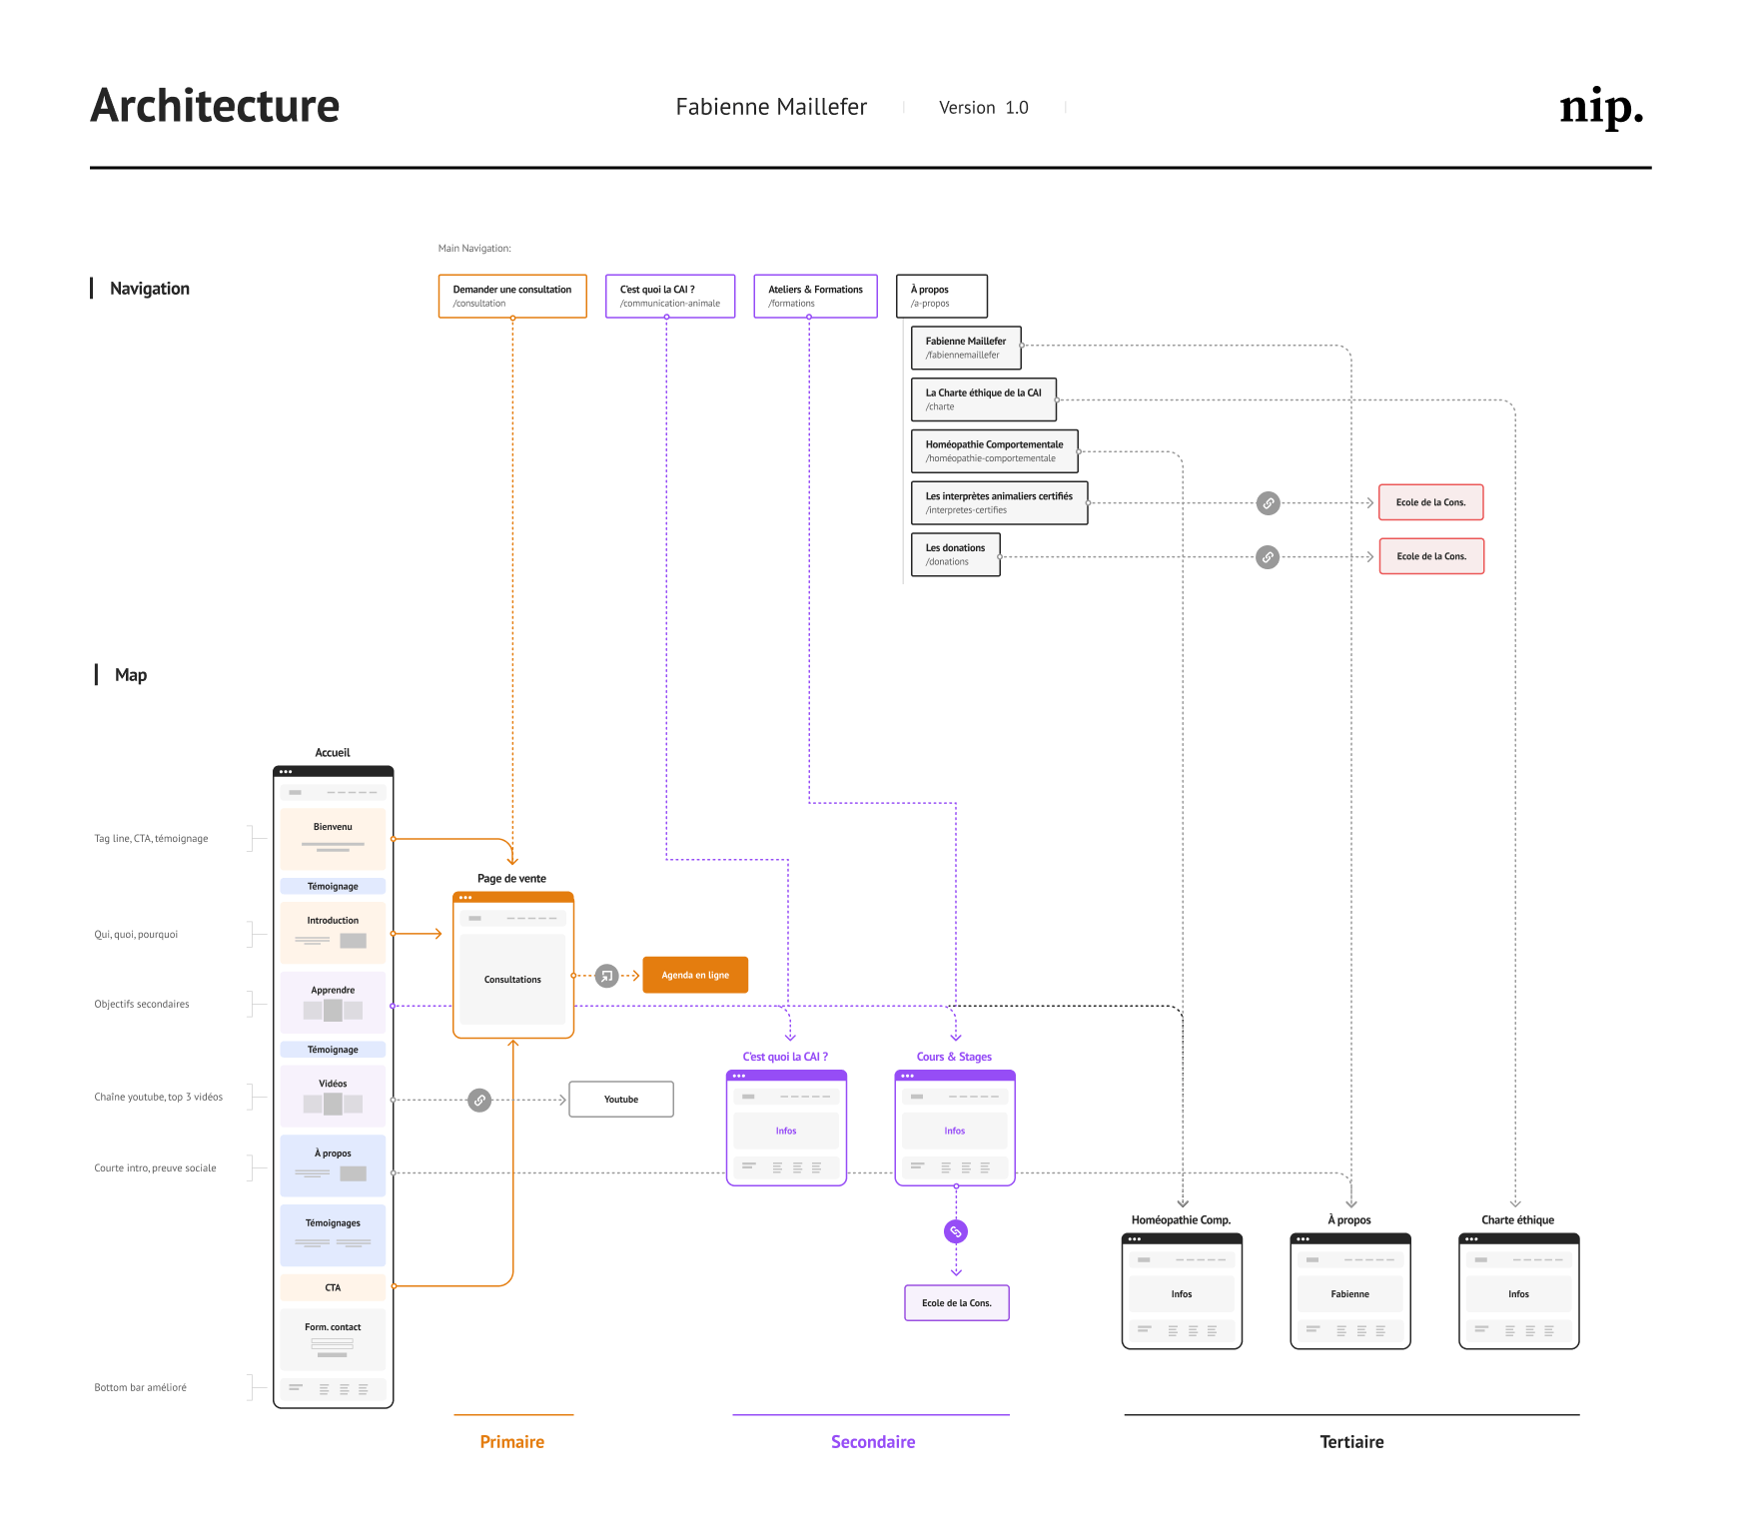The height and width of the screenshot is (1532, 1742).
Task: Click Bottom bar amélioré annotation
Action: [x=140, y=1388]
